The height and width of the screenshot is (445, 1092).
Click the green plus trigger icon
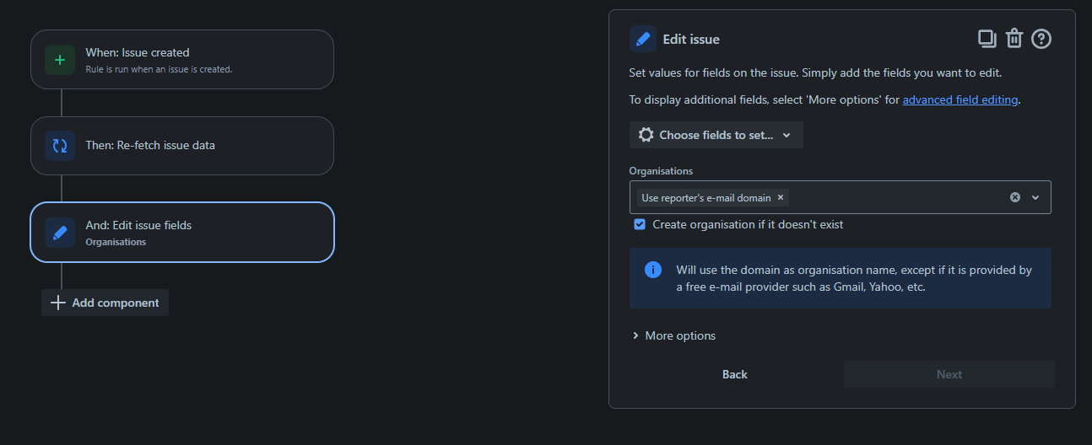60,60
